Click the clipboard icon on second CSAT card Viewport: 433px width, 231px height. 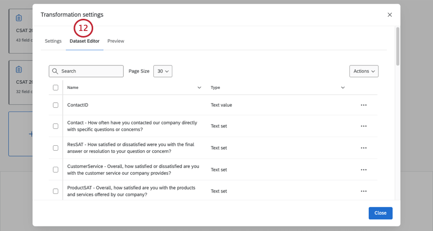(x=19, y=70)
